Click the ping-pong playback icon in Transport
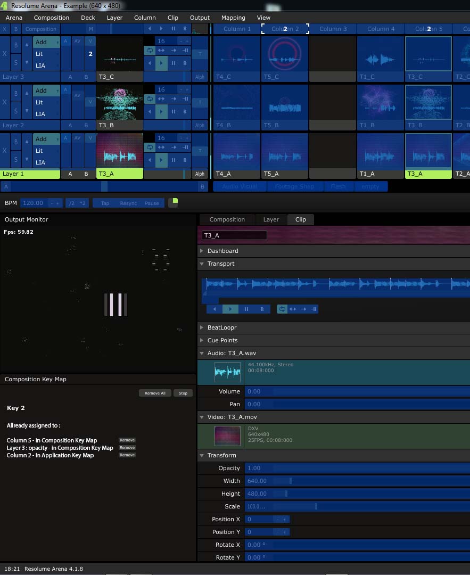Viewport: 470px width, 575px height. tap(292, 309)
